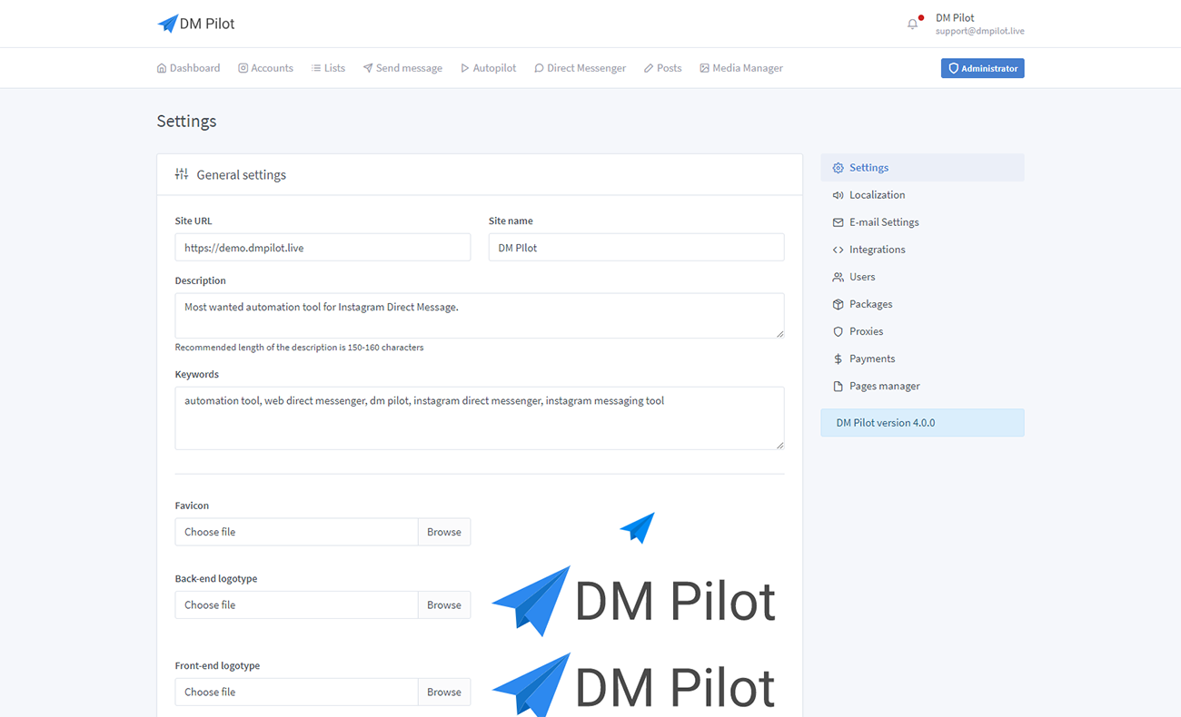Click the Packages box icon
The width and height of the screenshot is (1181, 717).
[838, 304]
